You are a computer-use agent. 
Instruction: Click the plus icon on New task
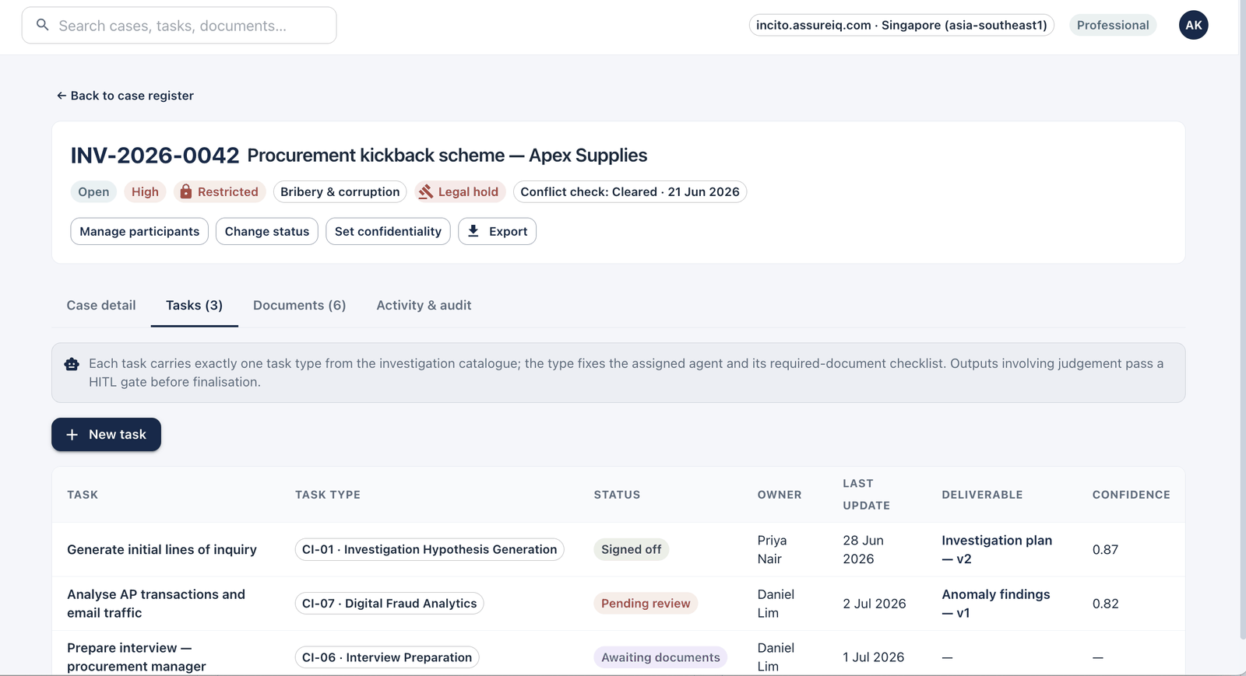point(72,434)
